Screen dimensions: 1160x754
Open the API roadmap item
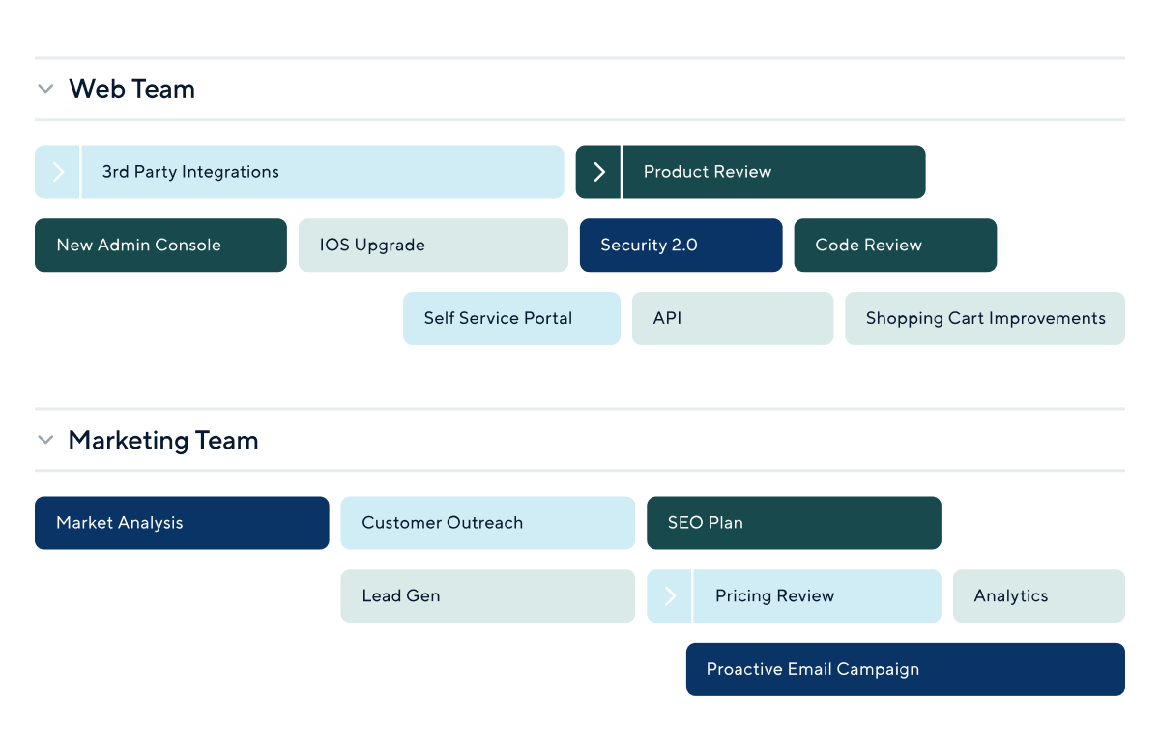pos(733,319)
